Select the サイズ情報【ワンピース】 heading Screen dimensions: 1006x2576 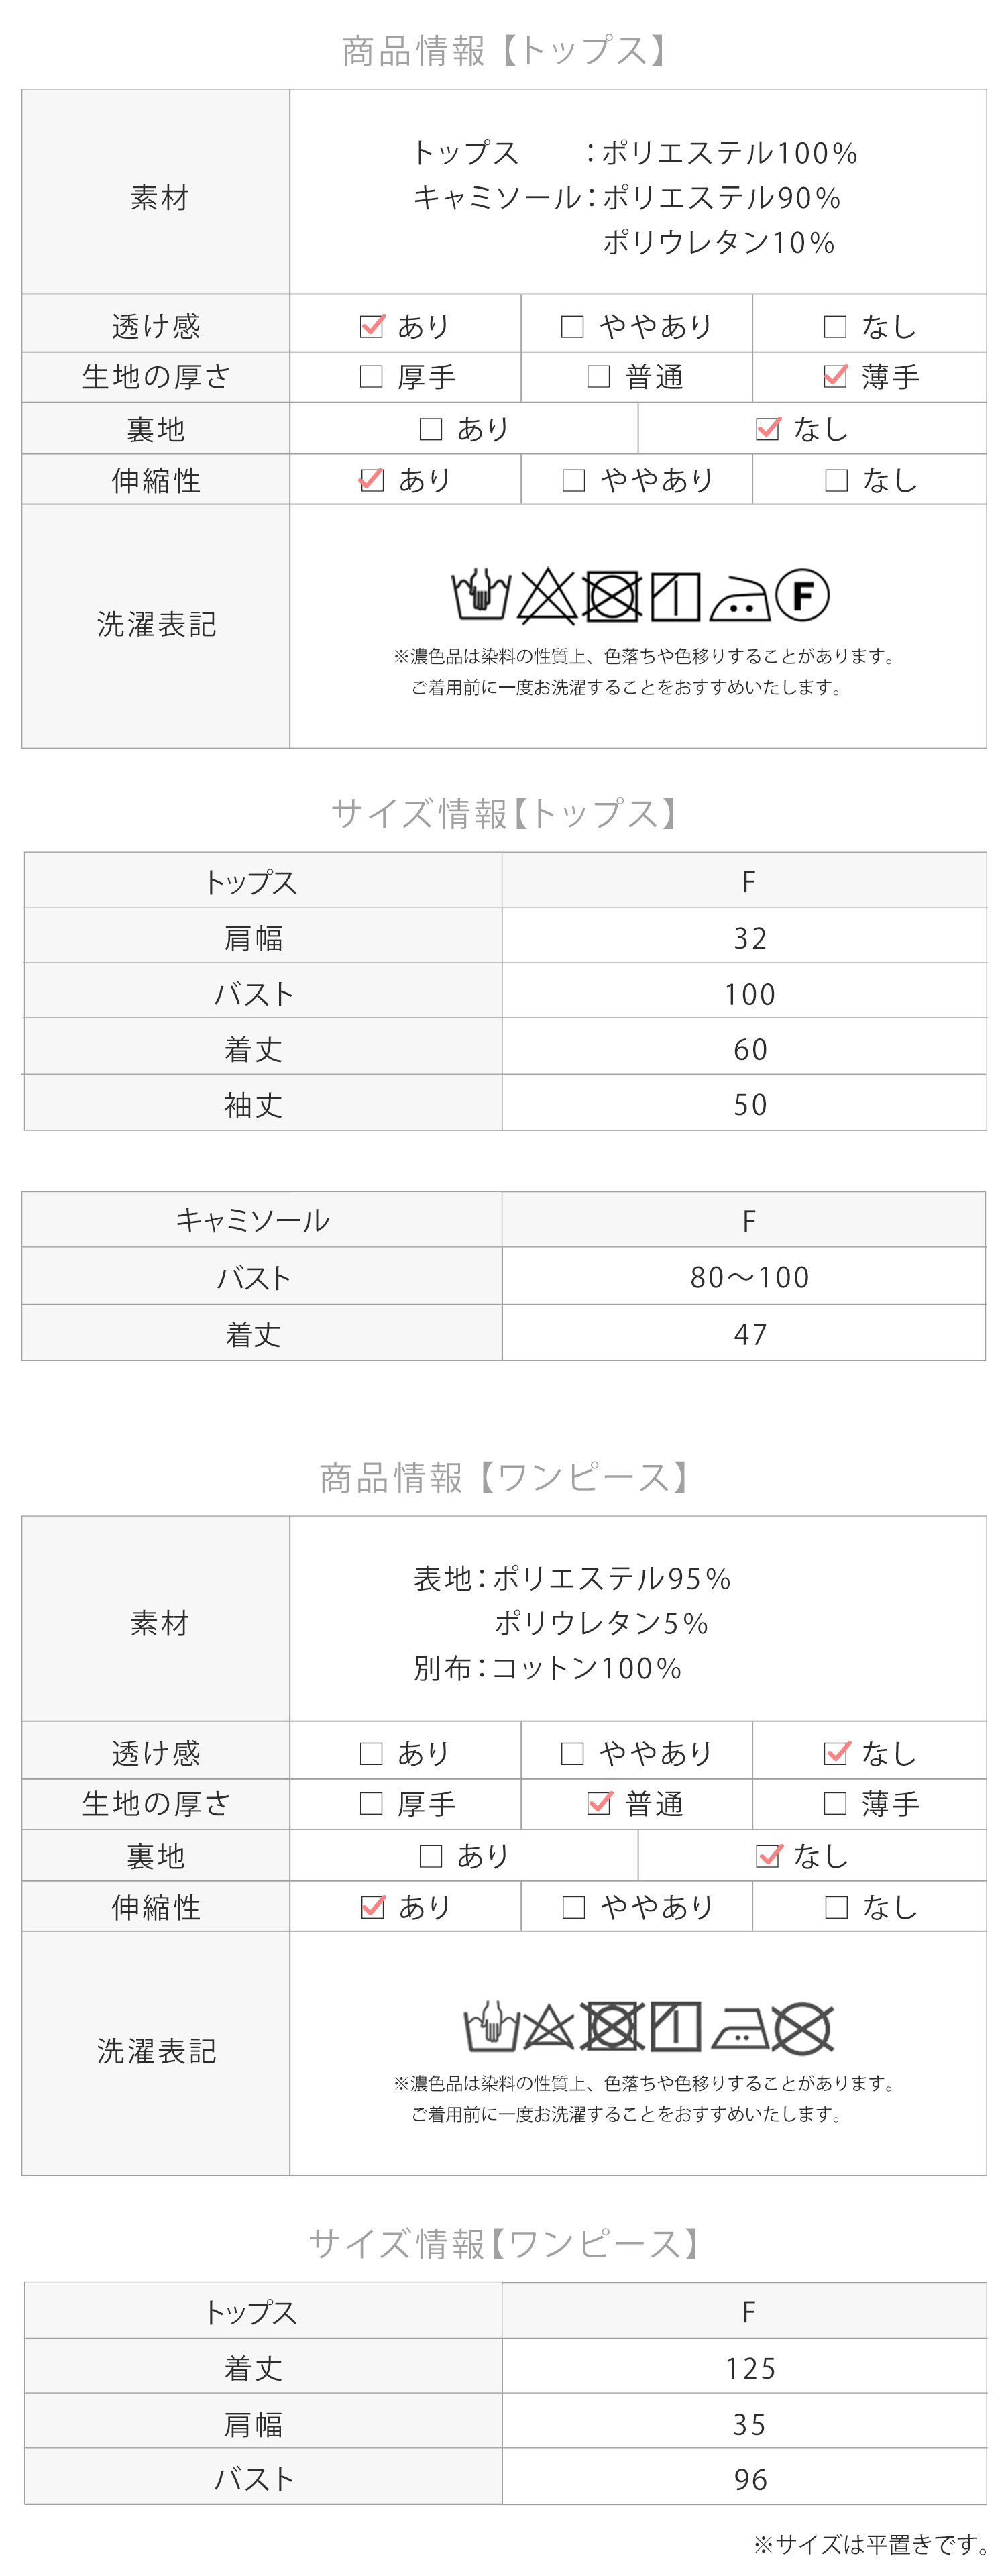coord(503,2243)
